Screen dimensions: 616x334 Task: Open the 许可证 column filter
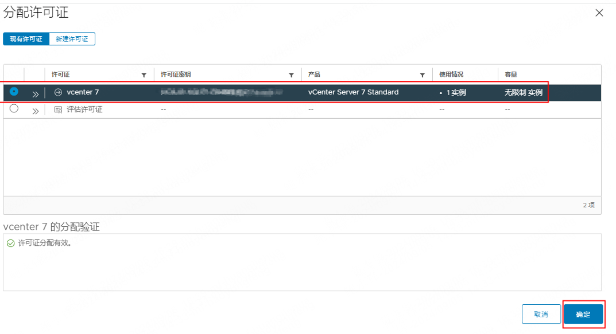[x=144, y=75]
